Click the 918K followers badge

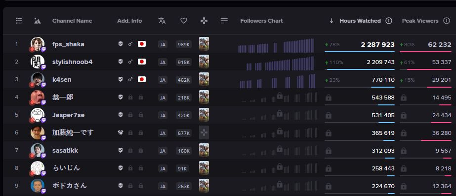(183, 62)
